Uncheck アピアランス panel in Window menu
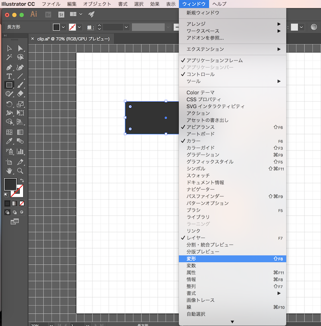This screenshot has height=326, width=321. click(200, 127)
